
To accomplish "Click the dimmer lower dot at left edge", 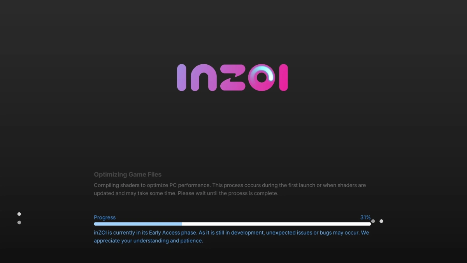I will pyautogui.click(x=19, y=222).
